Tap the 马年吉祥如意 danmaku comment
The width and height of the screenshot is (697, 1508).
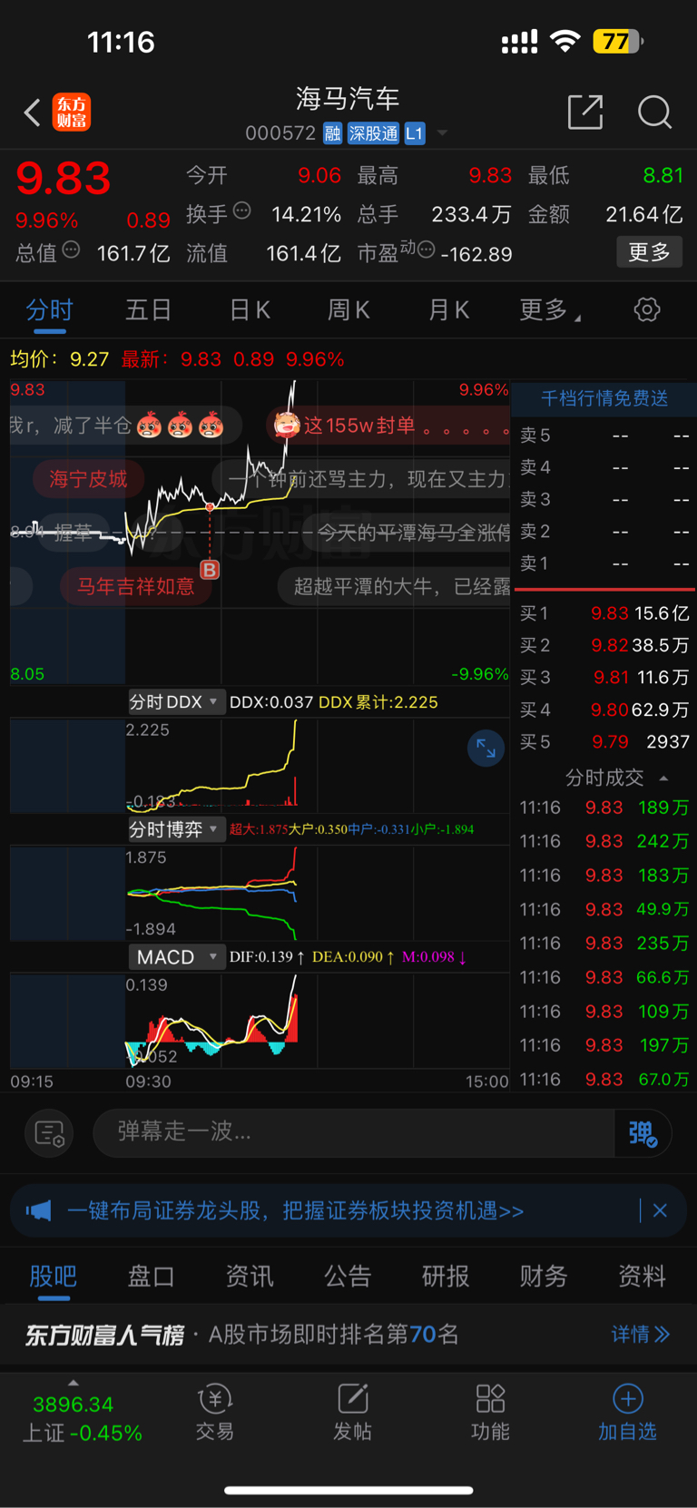pyautogui.click(x=135, y=586)
